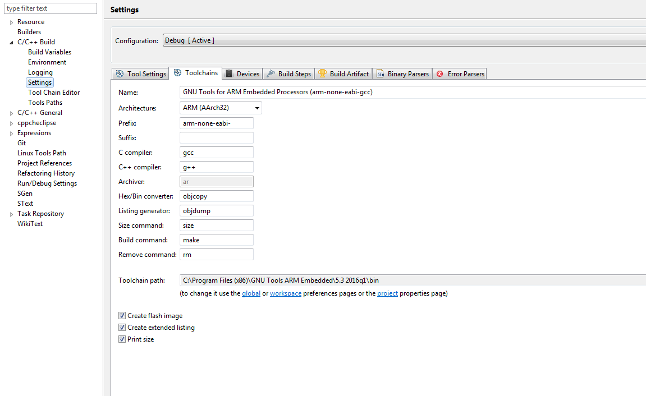
Task: Click the Tool Settings tab icon
Action: click(x=120, y=74)
